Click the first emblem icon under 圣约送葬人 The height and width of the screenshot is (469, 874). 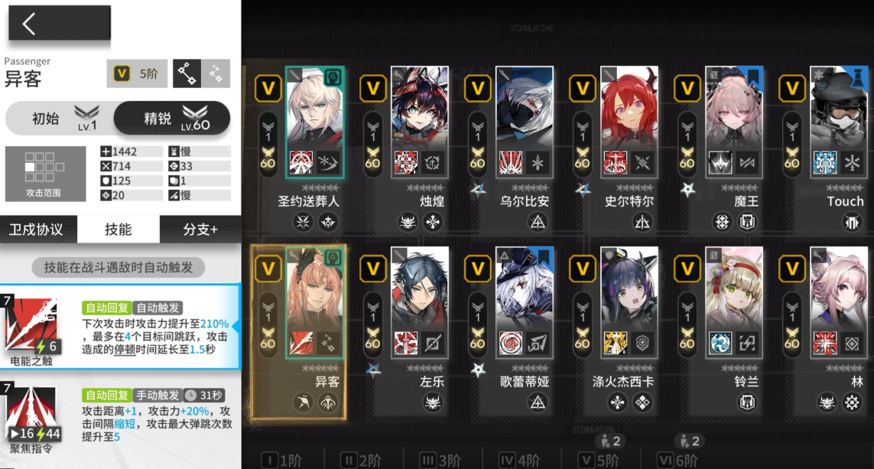[x=303, y=223]
